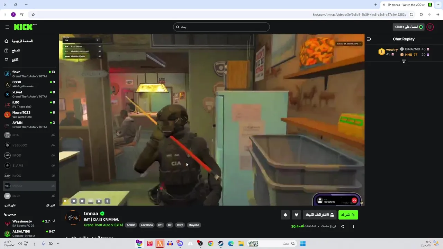Click the VOD video player

click(212, 120)
